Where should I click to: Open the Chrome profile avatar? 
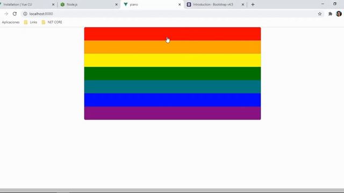click(x=339, y=14)
